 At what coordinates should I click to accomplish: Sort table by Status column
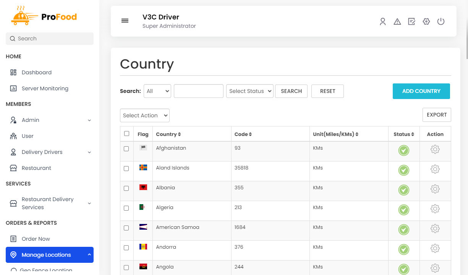click(404, 134)
